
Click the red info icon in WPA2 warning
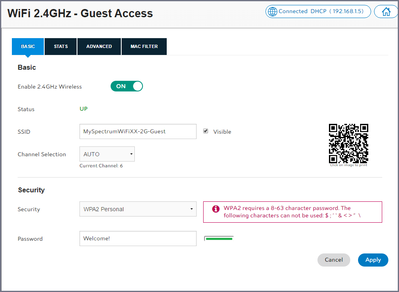click(215, 209)
